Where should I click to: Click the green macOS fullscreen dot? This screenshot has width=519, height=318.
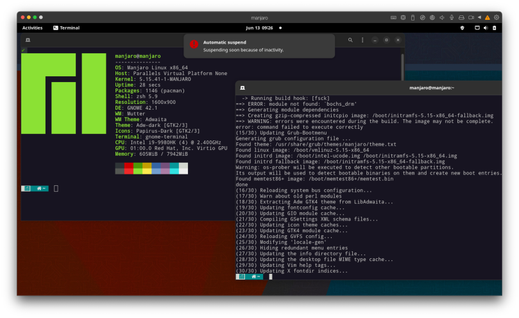pos(35,17)
